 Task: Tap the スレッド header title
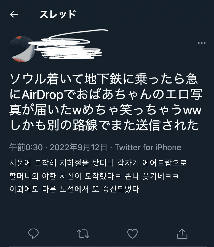click(58, 14)
